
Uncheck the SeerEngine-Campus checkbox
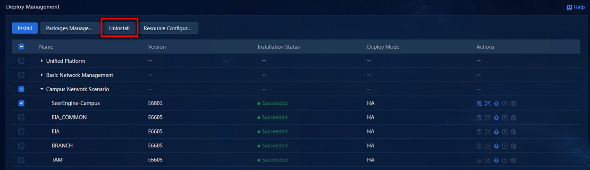(21, 103)
